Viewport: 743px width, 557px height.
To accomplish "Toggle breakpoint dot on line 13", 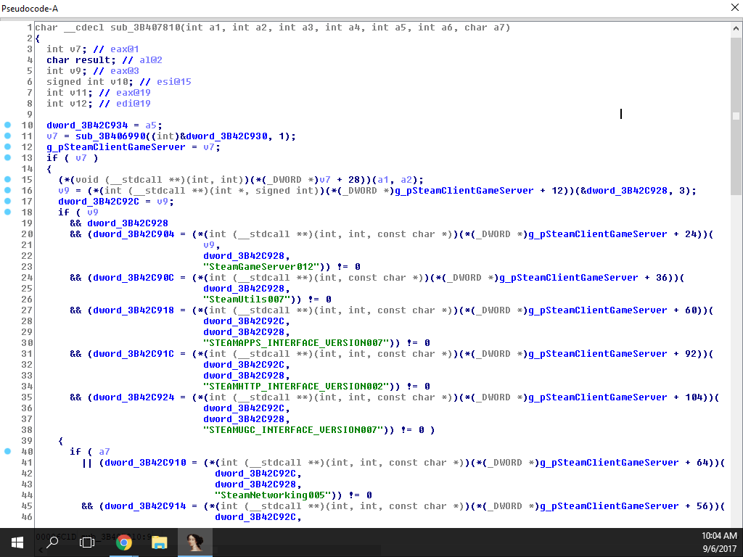I will pyautogui.click(x=7, y=157).
